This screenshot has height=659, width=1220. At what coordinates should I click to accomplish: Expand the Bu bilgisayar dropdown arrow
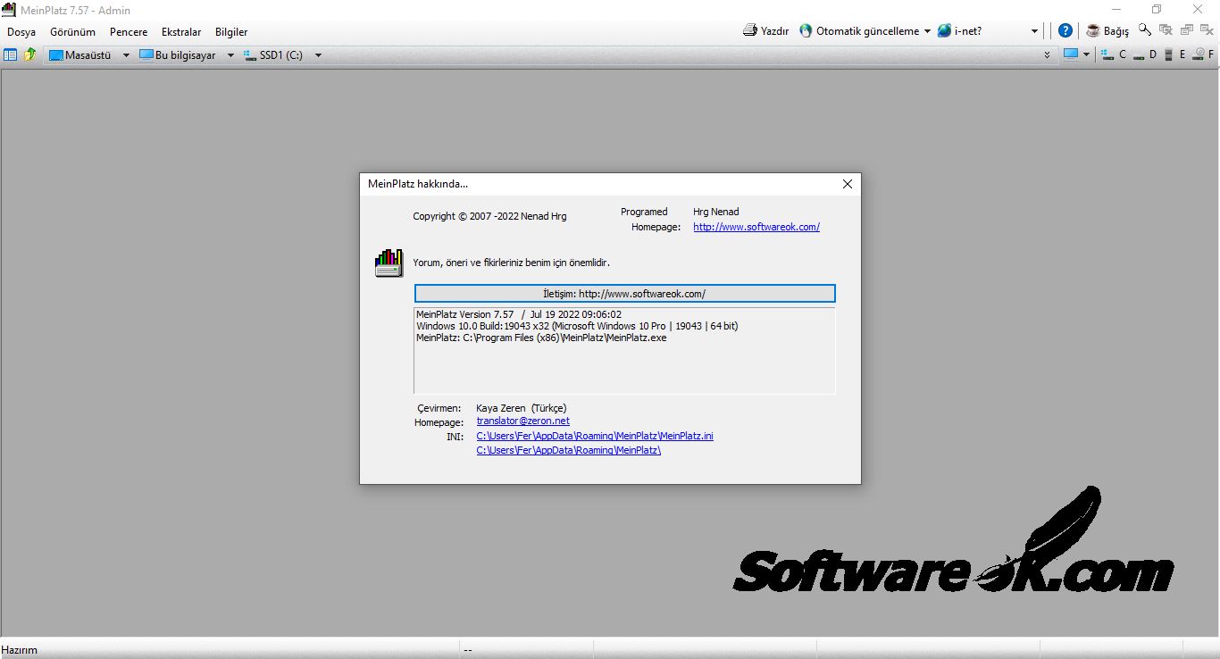click(x=230, y=55)
